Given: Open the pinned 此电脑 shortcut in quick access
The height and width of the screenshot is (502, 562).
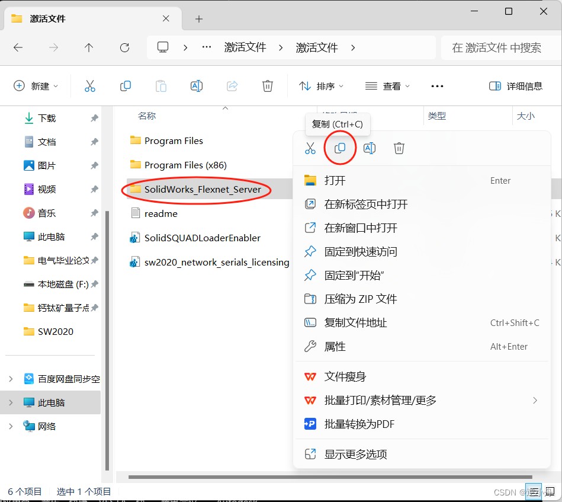Looking at the screenshot, I should coord(52,237).
